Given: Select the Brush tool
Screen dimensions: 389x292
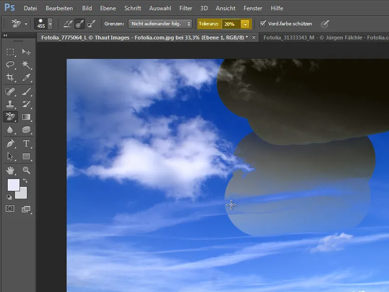Looking at the screenshot, I should point(26,91).
